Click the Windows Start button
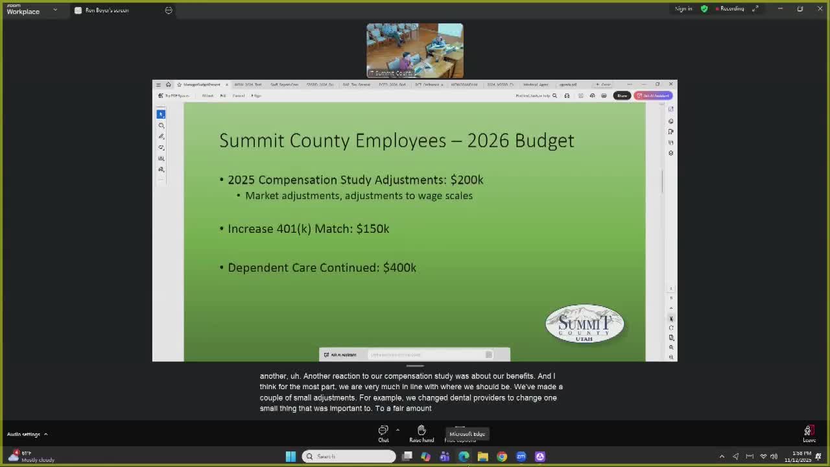Screen dimensions: 830x467 click(x=290, y=457)
